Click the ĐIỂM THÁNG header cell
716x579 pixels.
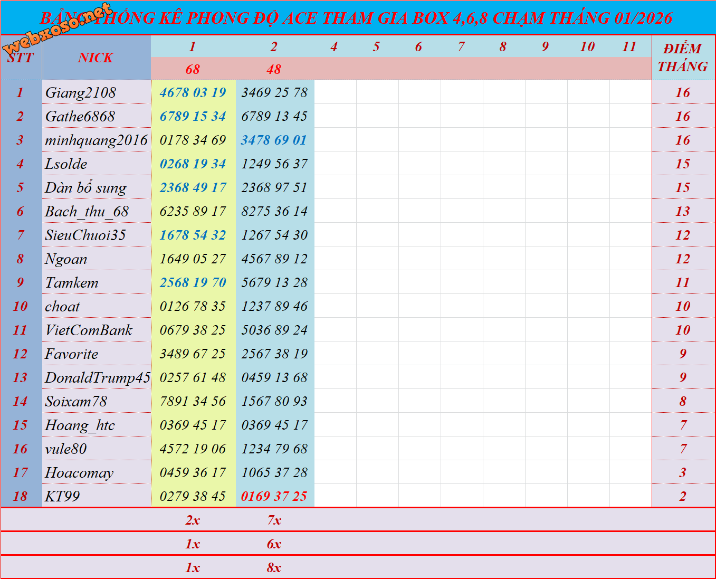coord(683,58)
